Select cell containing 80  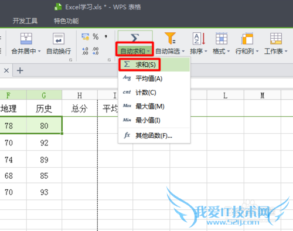coord(44,125)
